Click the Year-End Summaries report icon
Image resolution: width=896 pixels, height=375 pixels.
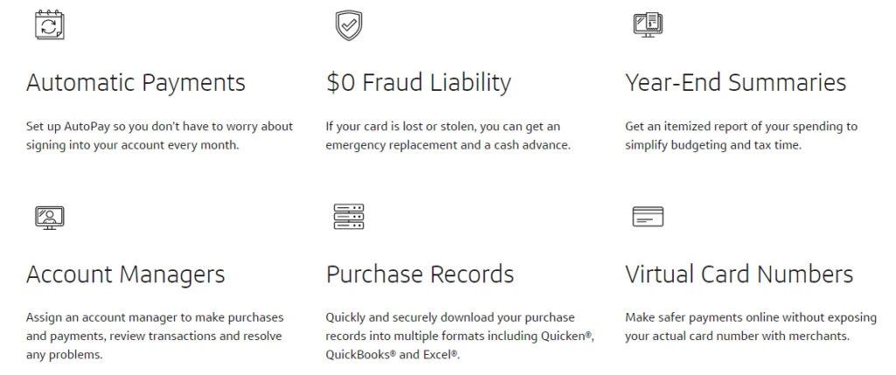[648, 24]
